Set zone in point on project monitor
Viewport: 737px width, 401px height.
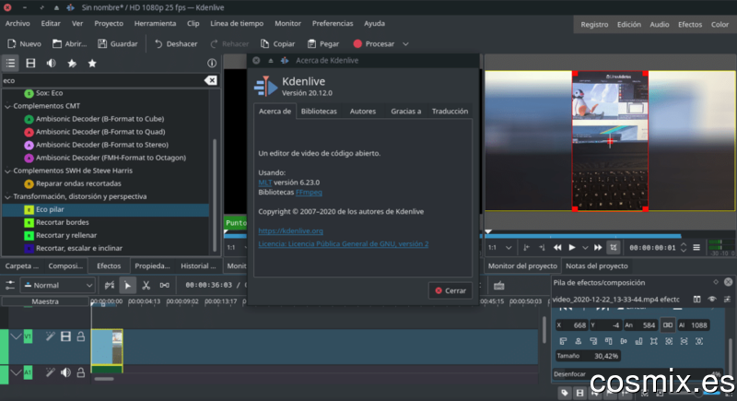click(x=526, y=247)
